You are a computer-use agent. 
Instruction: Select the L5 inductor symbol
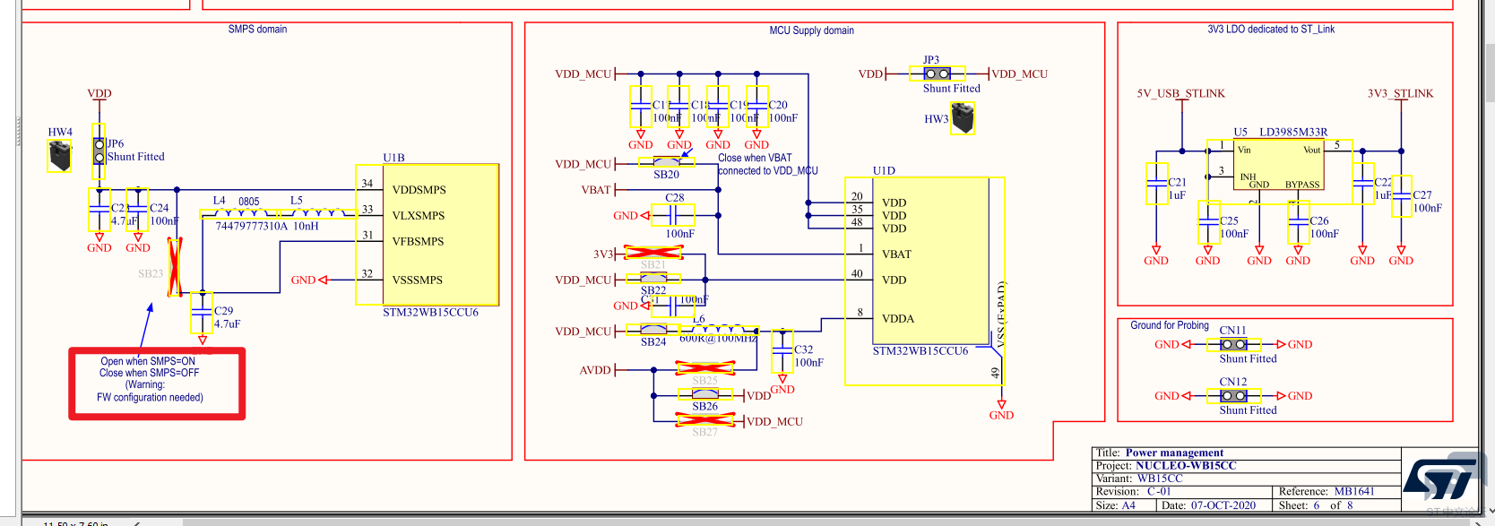click(x=318, y=213)
